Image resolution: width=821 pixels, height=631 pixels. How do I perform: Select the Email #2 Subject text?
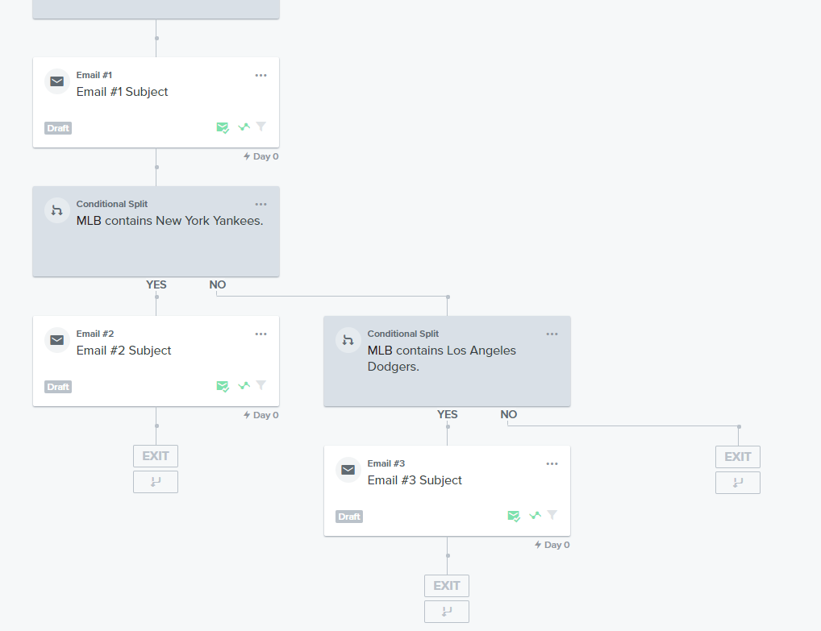[x=123, y=351]
